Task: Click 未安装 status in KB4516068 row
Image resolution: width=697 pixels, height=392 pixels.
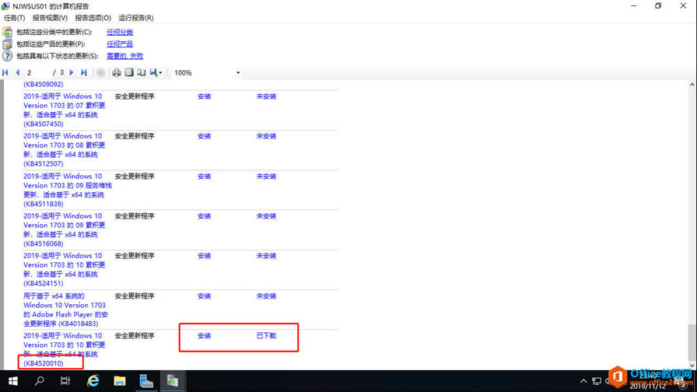Action: tap(266, 216)
